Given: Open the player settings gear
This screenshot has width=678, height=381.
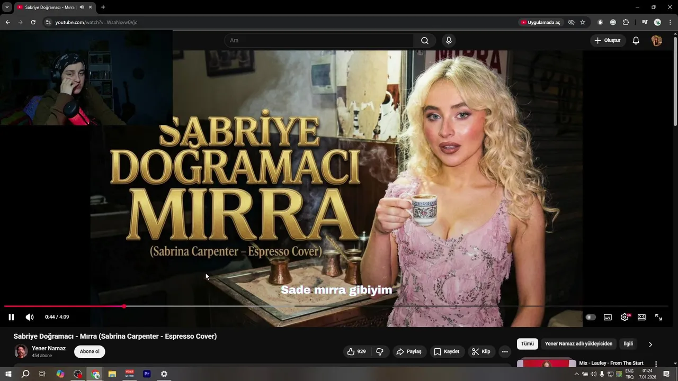Looking at the screenshot, I should pyautogui.click(x=625, y=317).
